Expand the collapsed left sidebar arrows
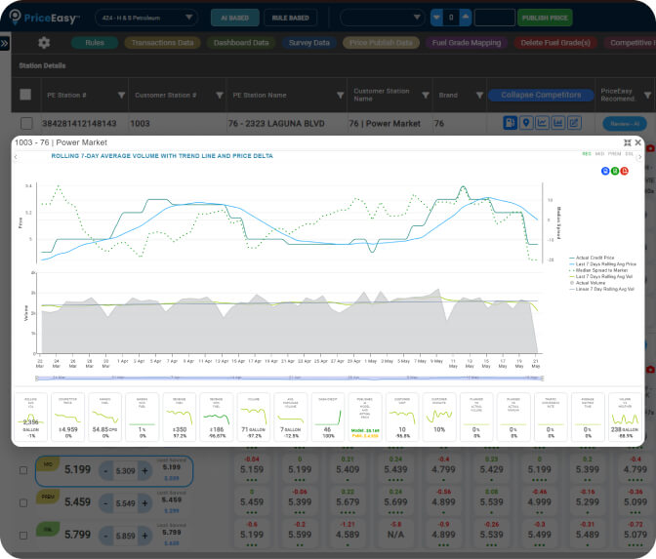The width and height of the screenshot is (656, 559). pyautogui.click(x=5, y=43)
